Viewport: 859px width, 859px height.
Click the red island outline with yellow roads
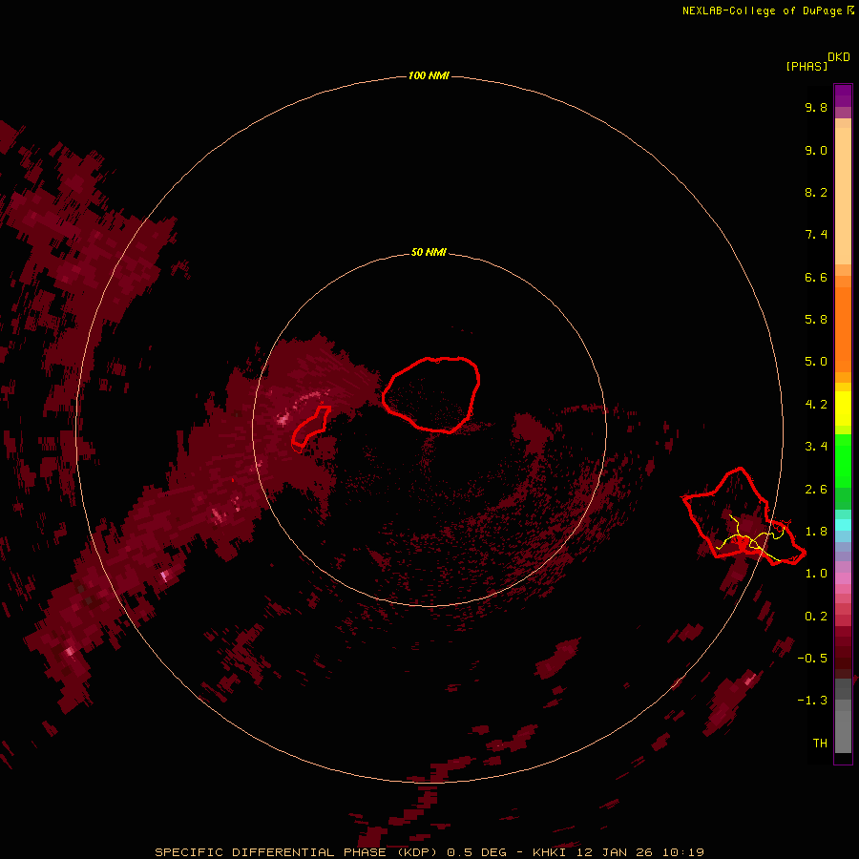744,516
